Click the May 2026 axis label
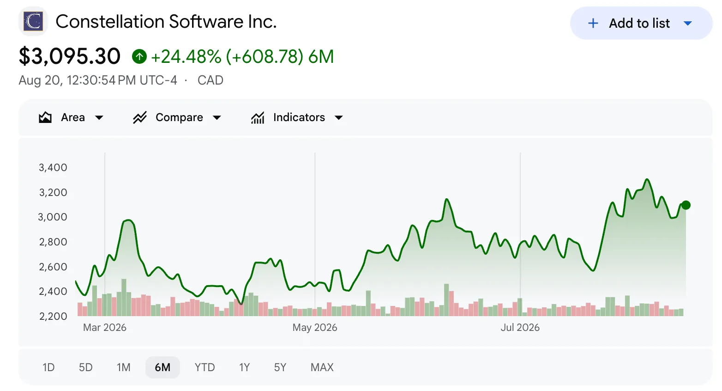The image size is (722, 391). (315, 327)
